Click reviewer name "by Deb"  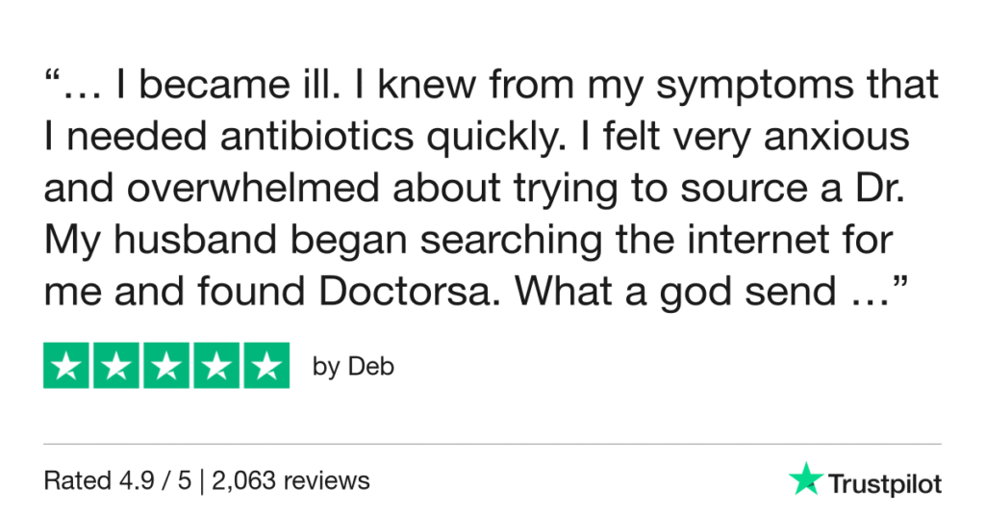coord(353,368)
